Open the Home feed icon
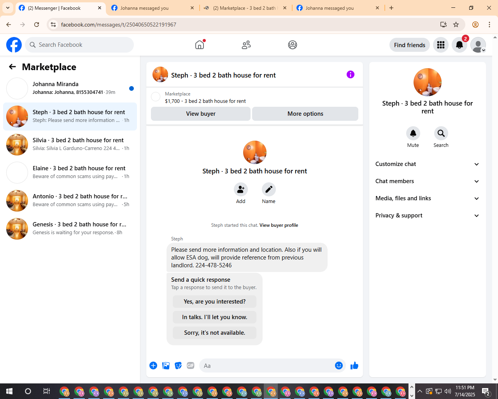This screenshot has height=399, width=498. [200, 45]
